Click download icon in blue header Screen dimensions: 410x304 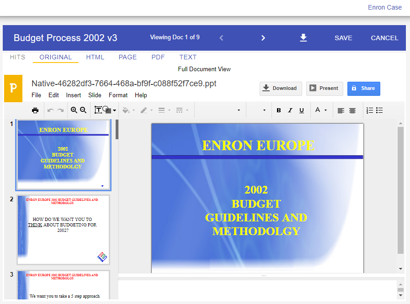pyautogui.click(x=304, y=38)
